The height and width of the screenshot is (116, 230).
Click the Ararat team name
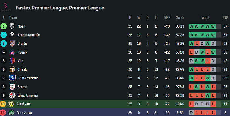coord(22,87)
